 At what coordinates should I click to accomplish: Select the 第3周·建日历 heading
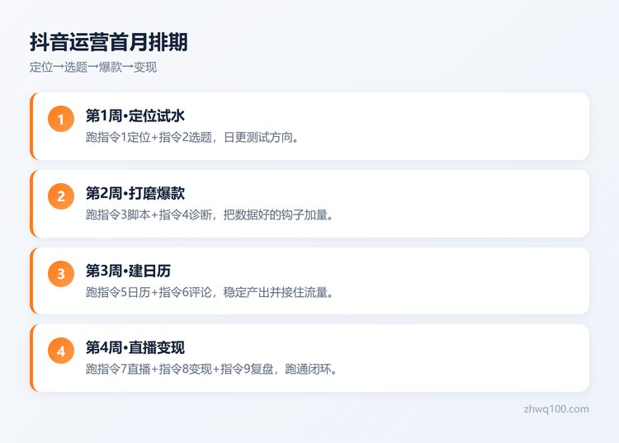(128, 271)
